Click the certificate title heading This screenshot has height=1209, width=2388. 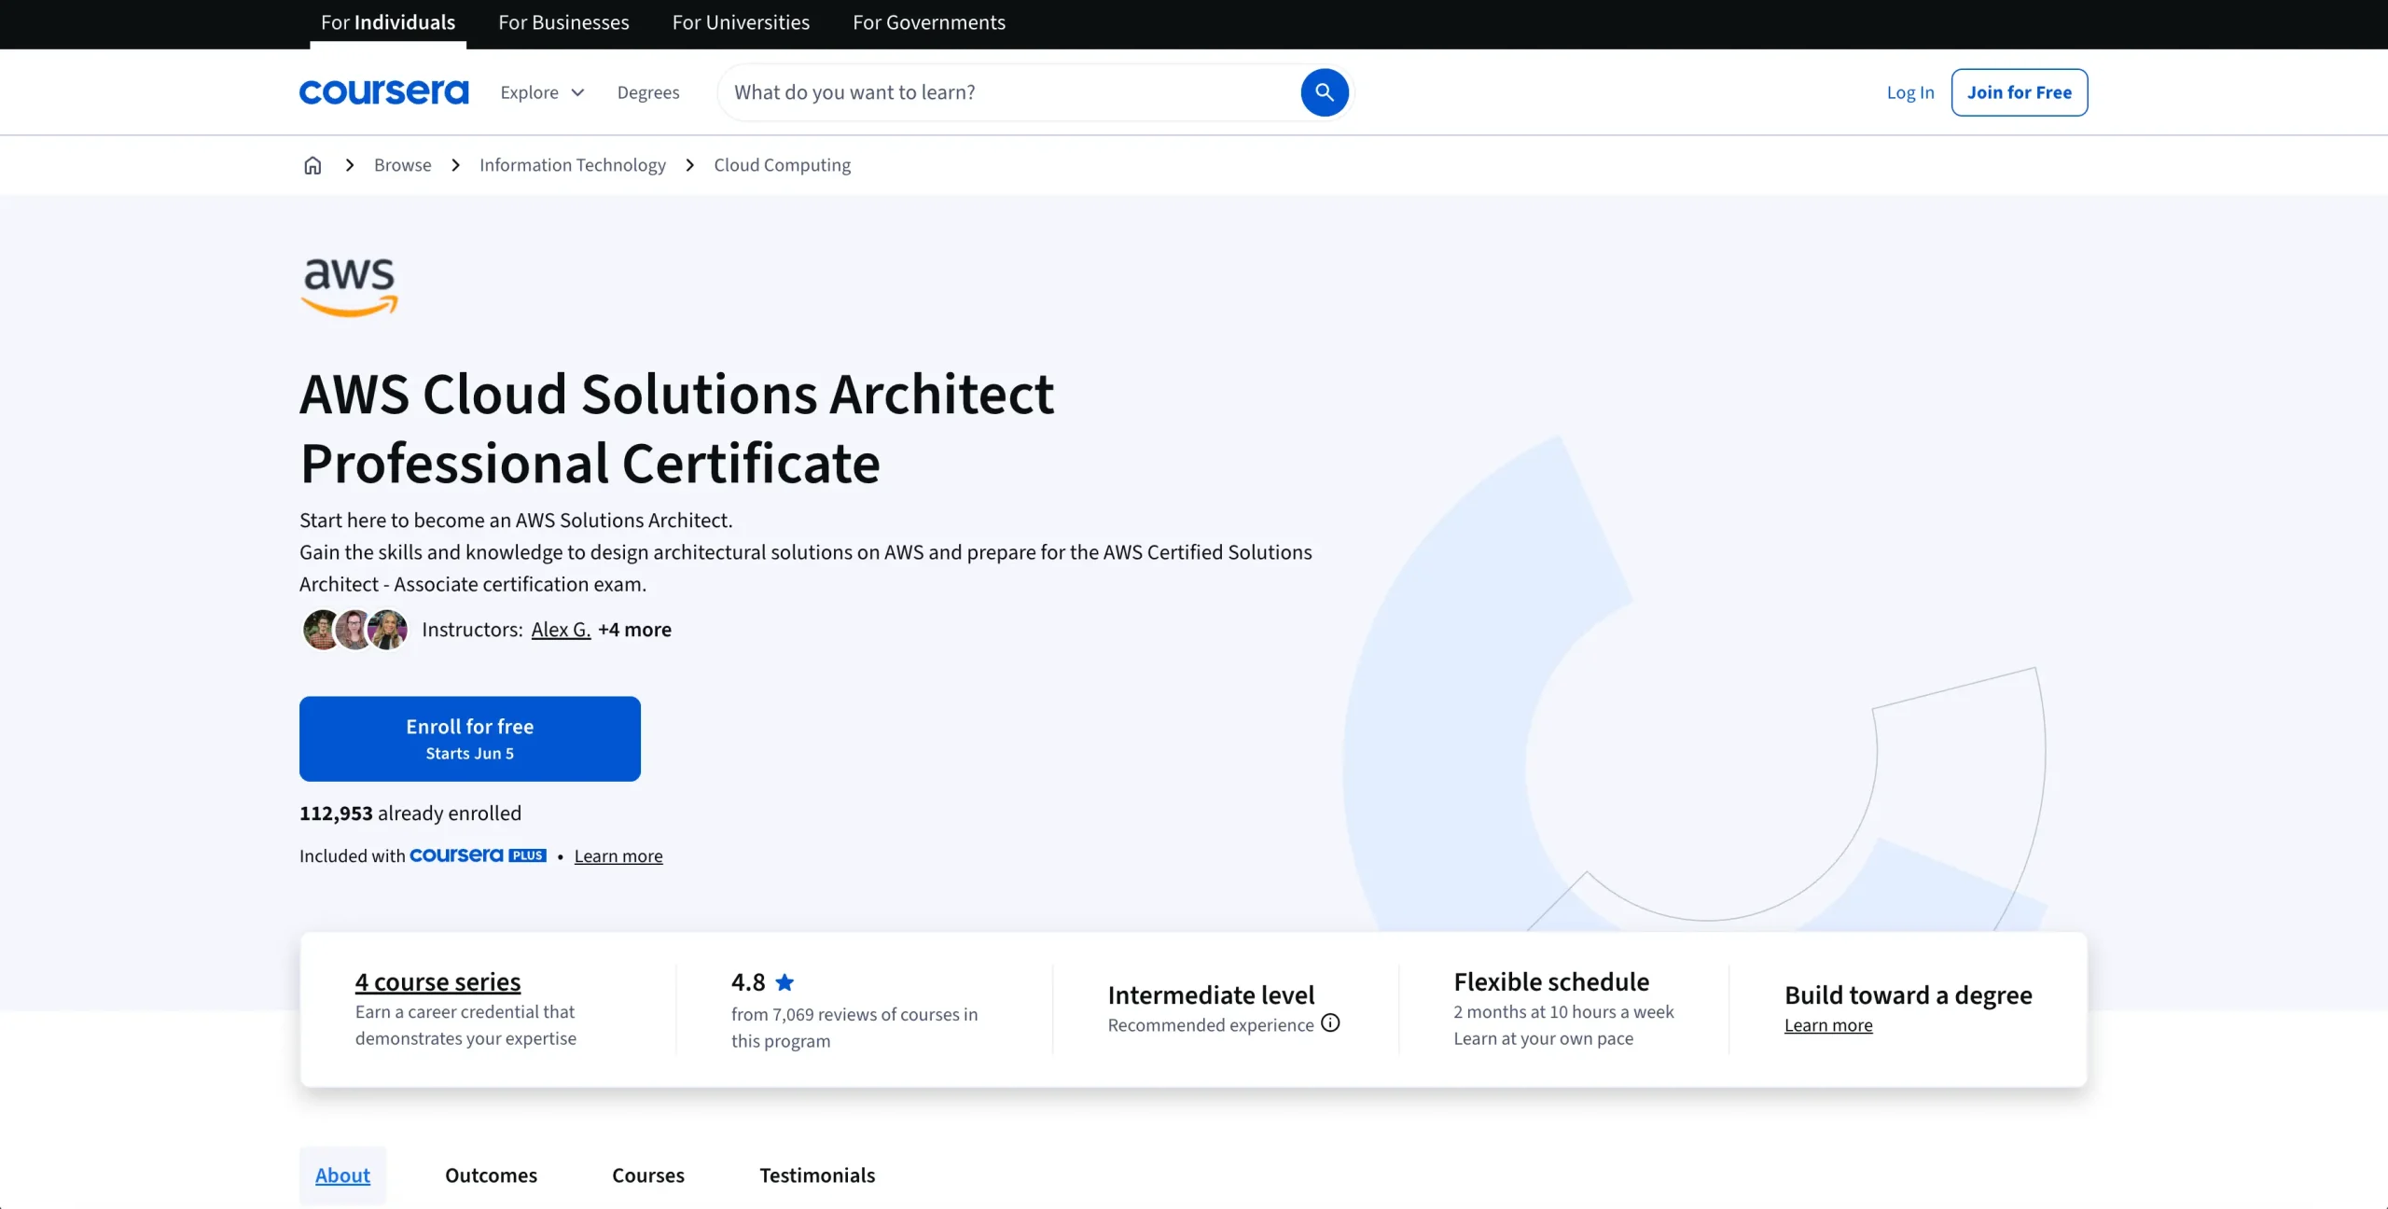[677, 428]
